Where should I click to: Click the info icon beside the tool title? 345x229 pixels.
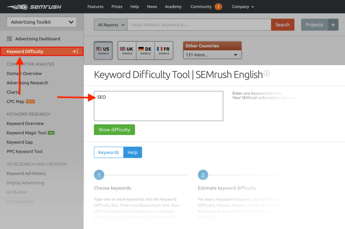267,73
